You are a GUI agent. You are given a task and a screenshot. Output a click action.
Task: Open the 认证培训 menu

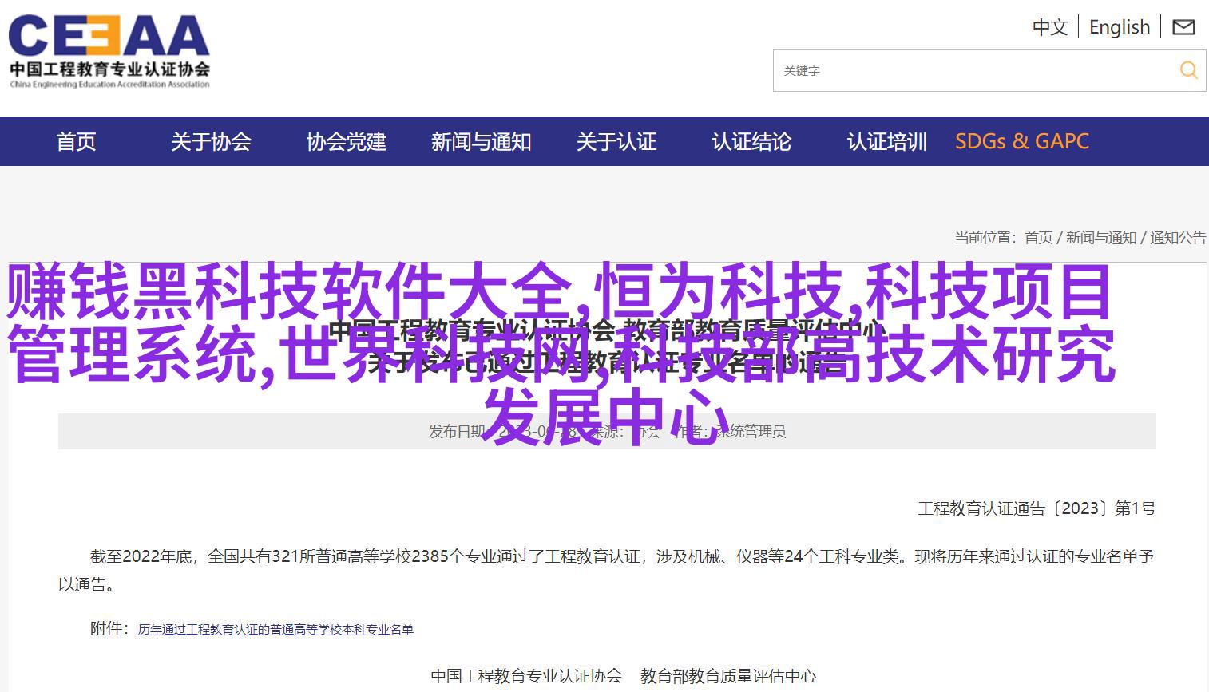[x=886, y=141]
